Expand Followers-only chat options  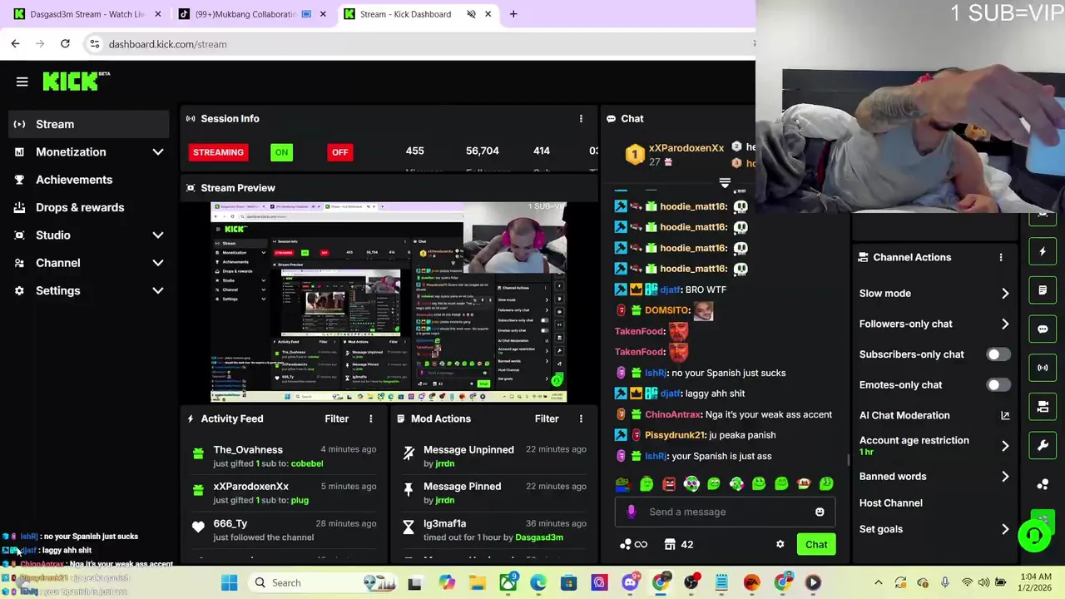934,324
